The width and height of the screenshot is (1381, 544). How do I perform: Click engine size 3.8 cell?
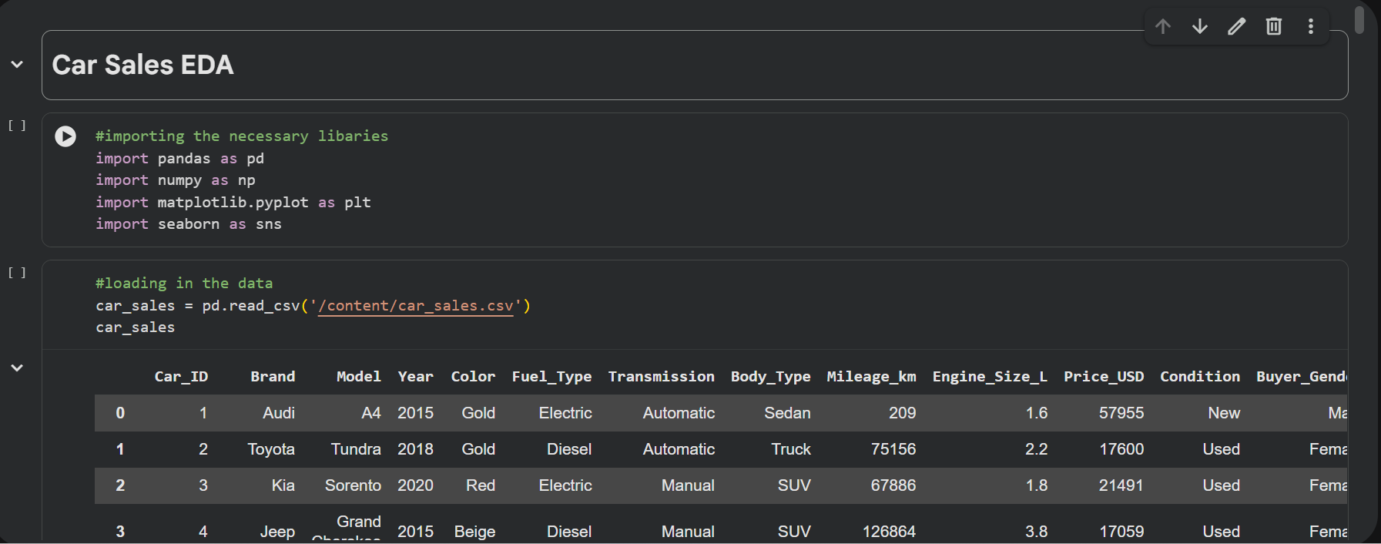click(1037, 532)
